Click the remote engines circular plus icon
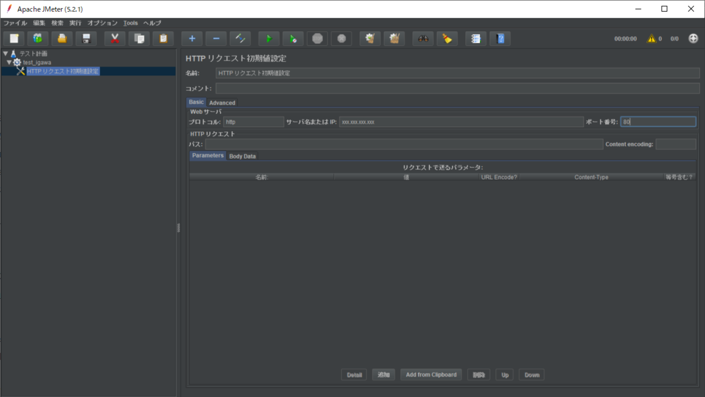Image resolution: width=705 pixels, height=397 pixels. point(693,39)
